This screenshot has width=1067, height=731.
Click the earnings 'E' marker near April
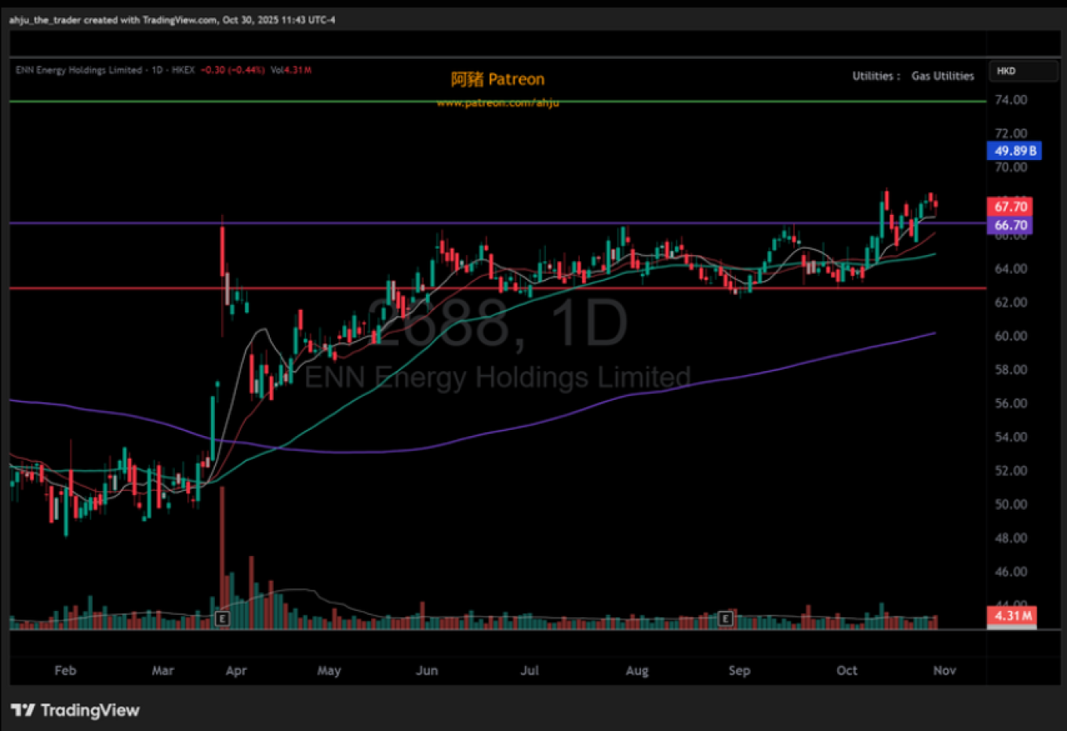point(222,619)
